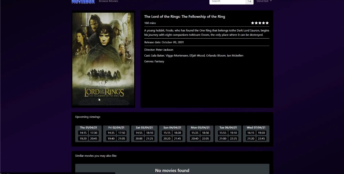Screen dimensions: 344x174
Task: Click the movie title heading text
Action: click(185, 17)
